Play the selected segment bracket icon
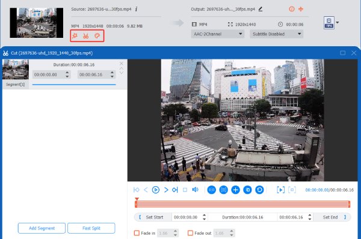Screen dimensions: 361x239 [x=280, y=190]
